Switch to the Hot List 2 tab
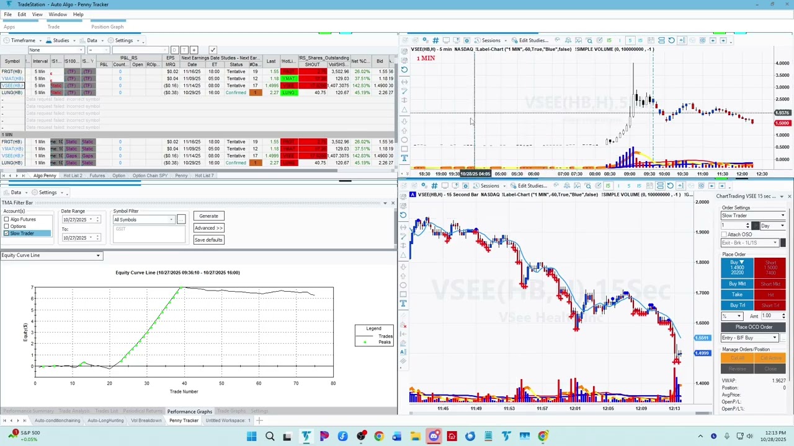The width and height of the screenshot is (794, 446). click(x=72, y=176)
